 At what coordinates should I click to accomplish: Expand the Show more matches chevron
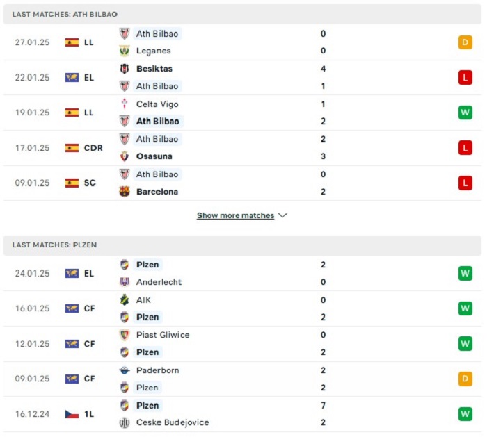(x=282, y=215)
